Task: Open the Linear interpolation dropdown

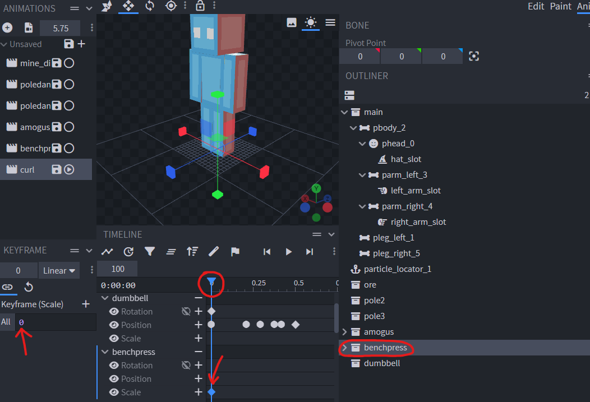Action: pyautogui.click(x=59, y=271)
